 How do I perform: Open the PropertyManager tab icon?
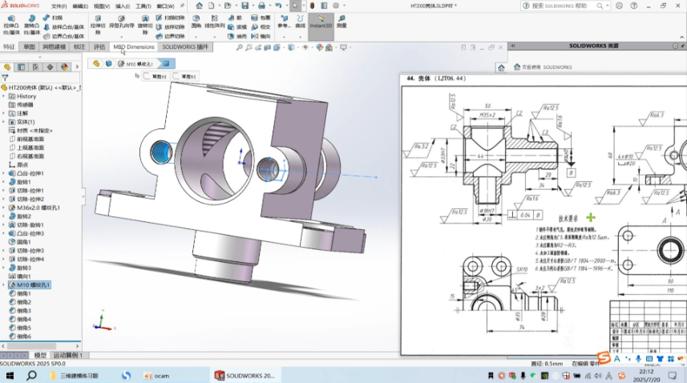[21, 67]
